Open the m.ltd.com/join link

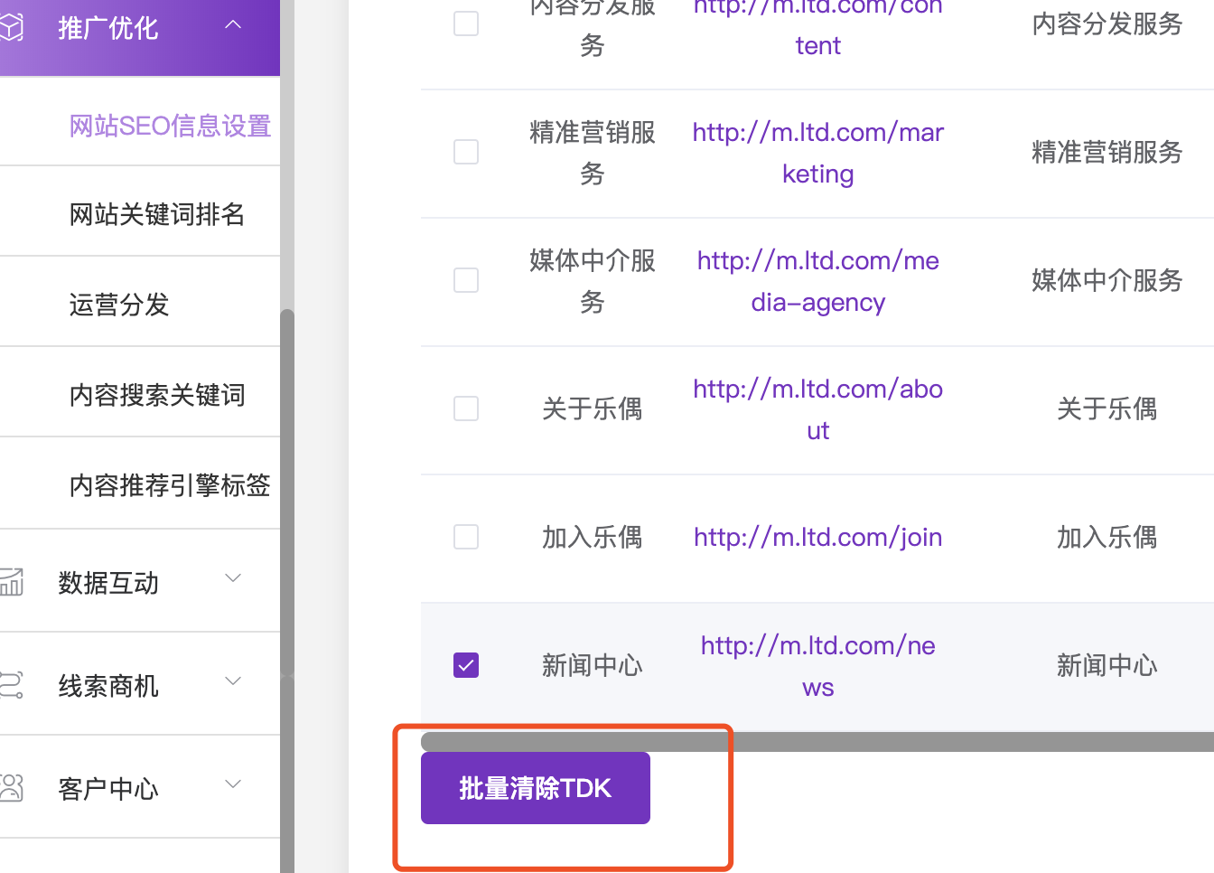tap(817, 538)
